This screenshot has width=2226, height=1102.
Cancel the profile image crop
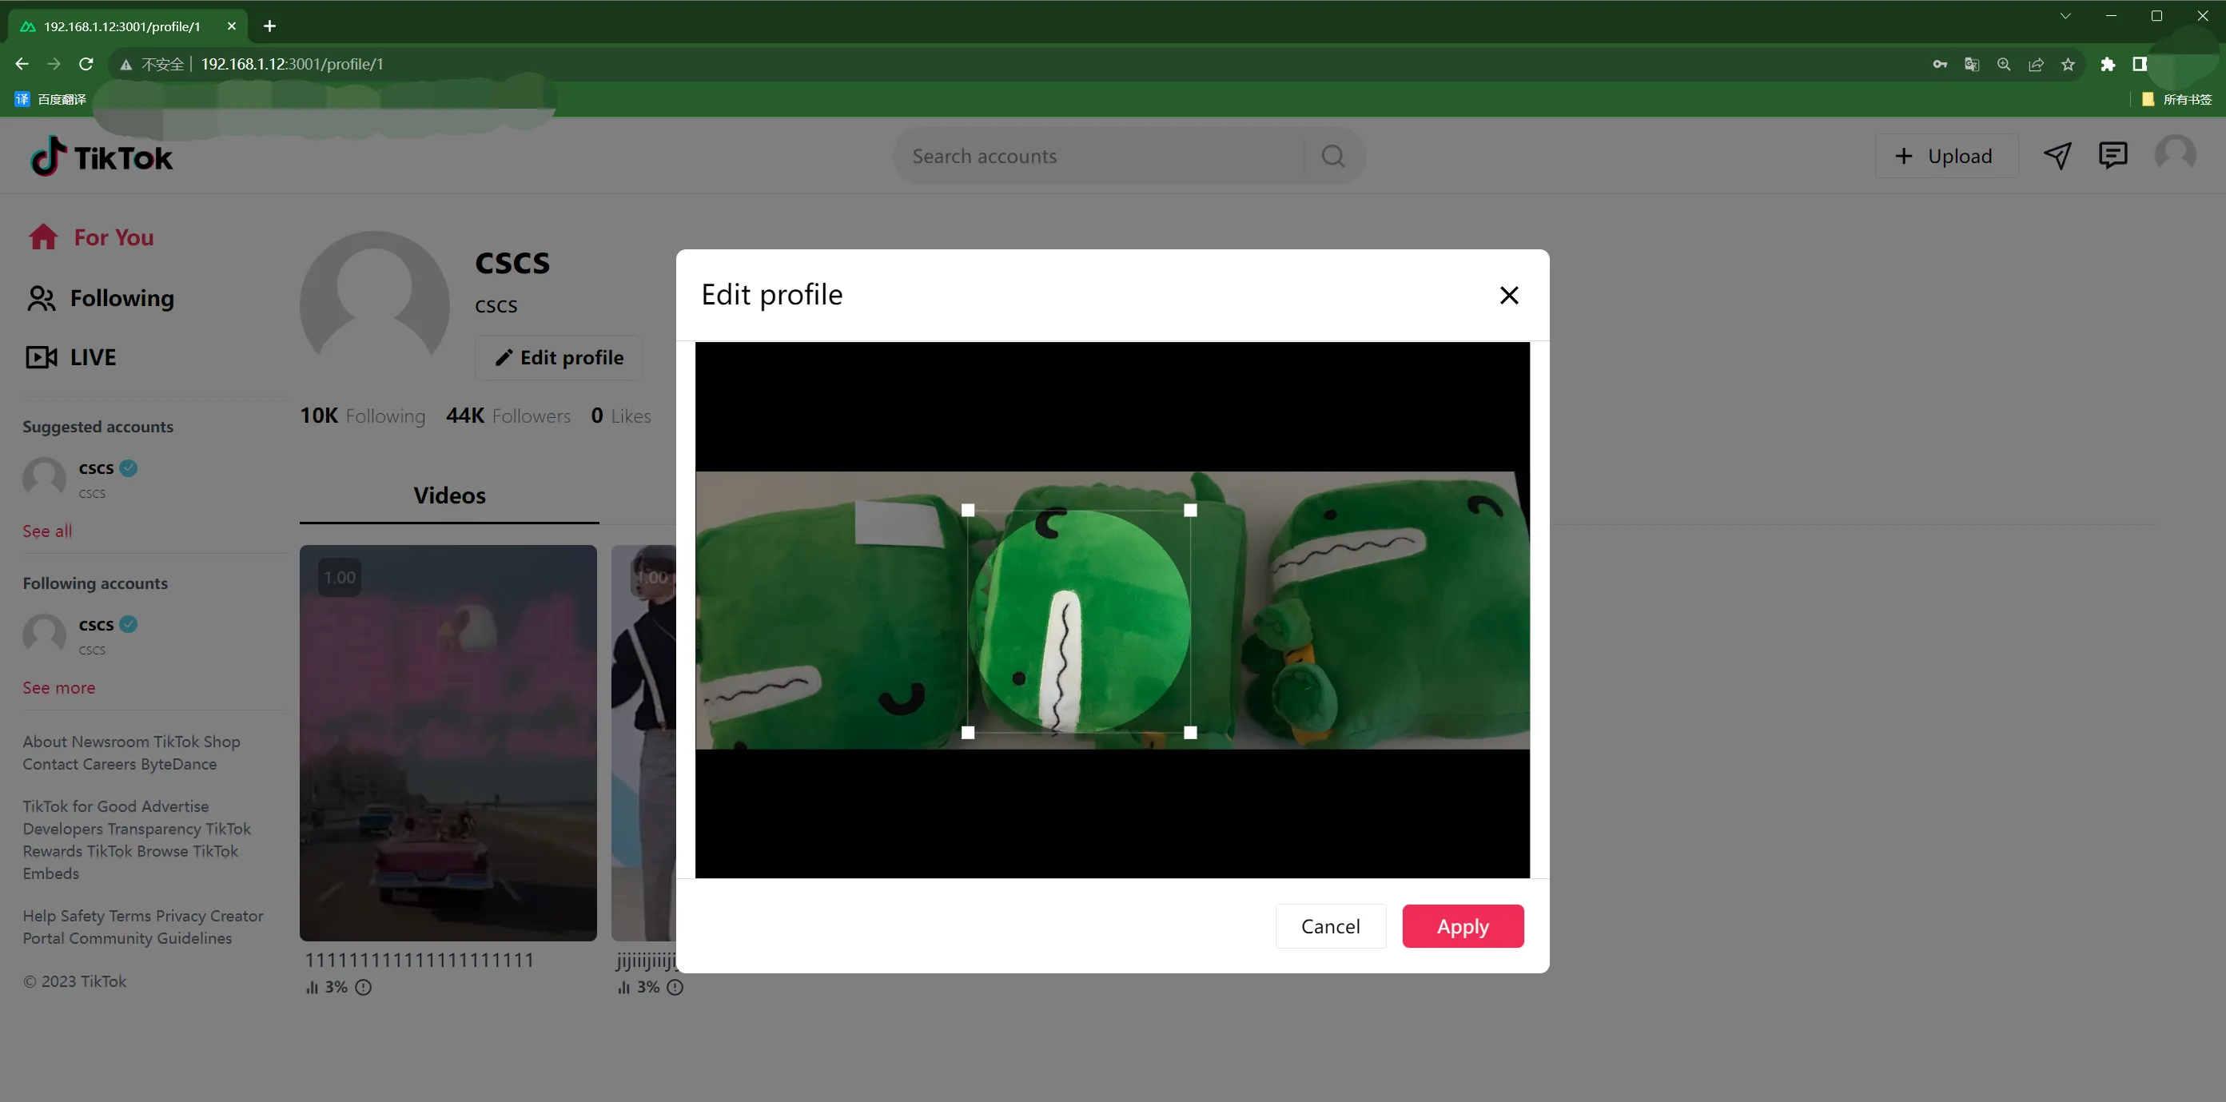[1330, 926]
